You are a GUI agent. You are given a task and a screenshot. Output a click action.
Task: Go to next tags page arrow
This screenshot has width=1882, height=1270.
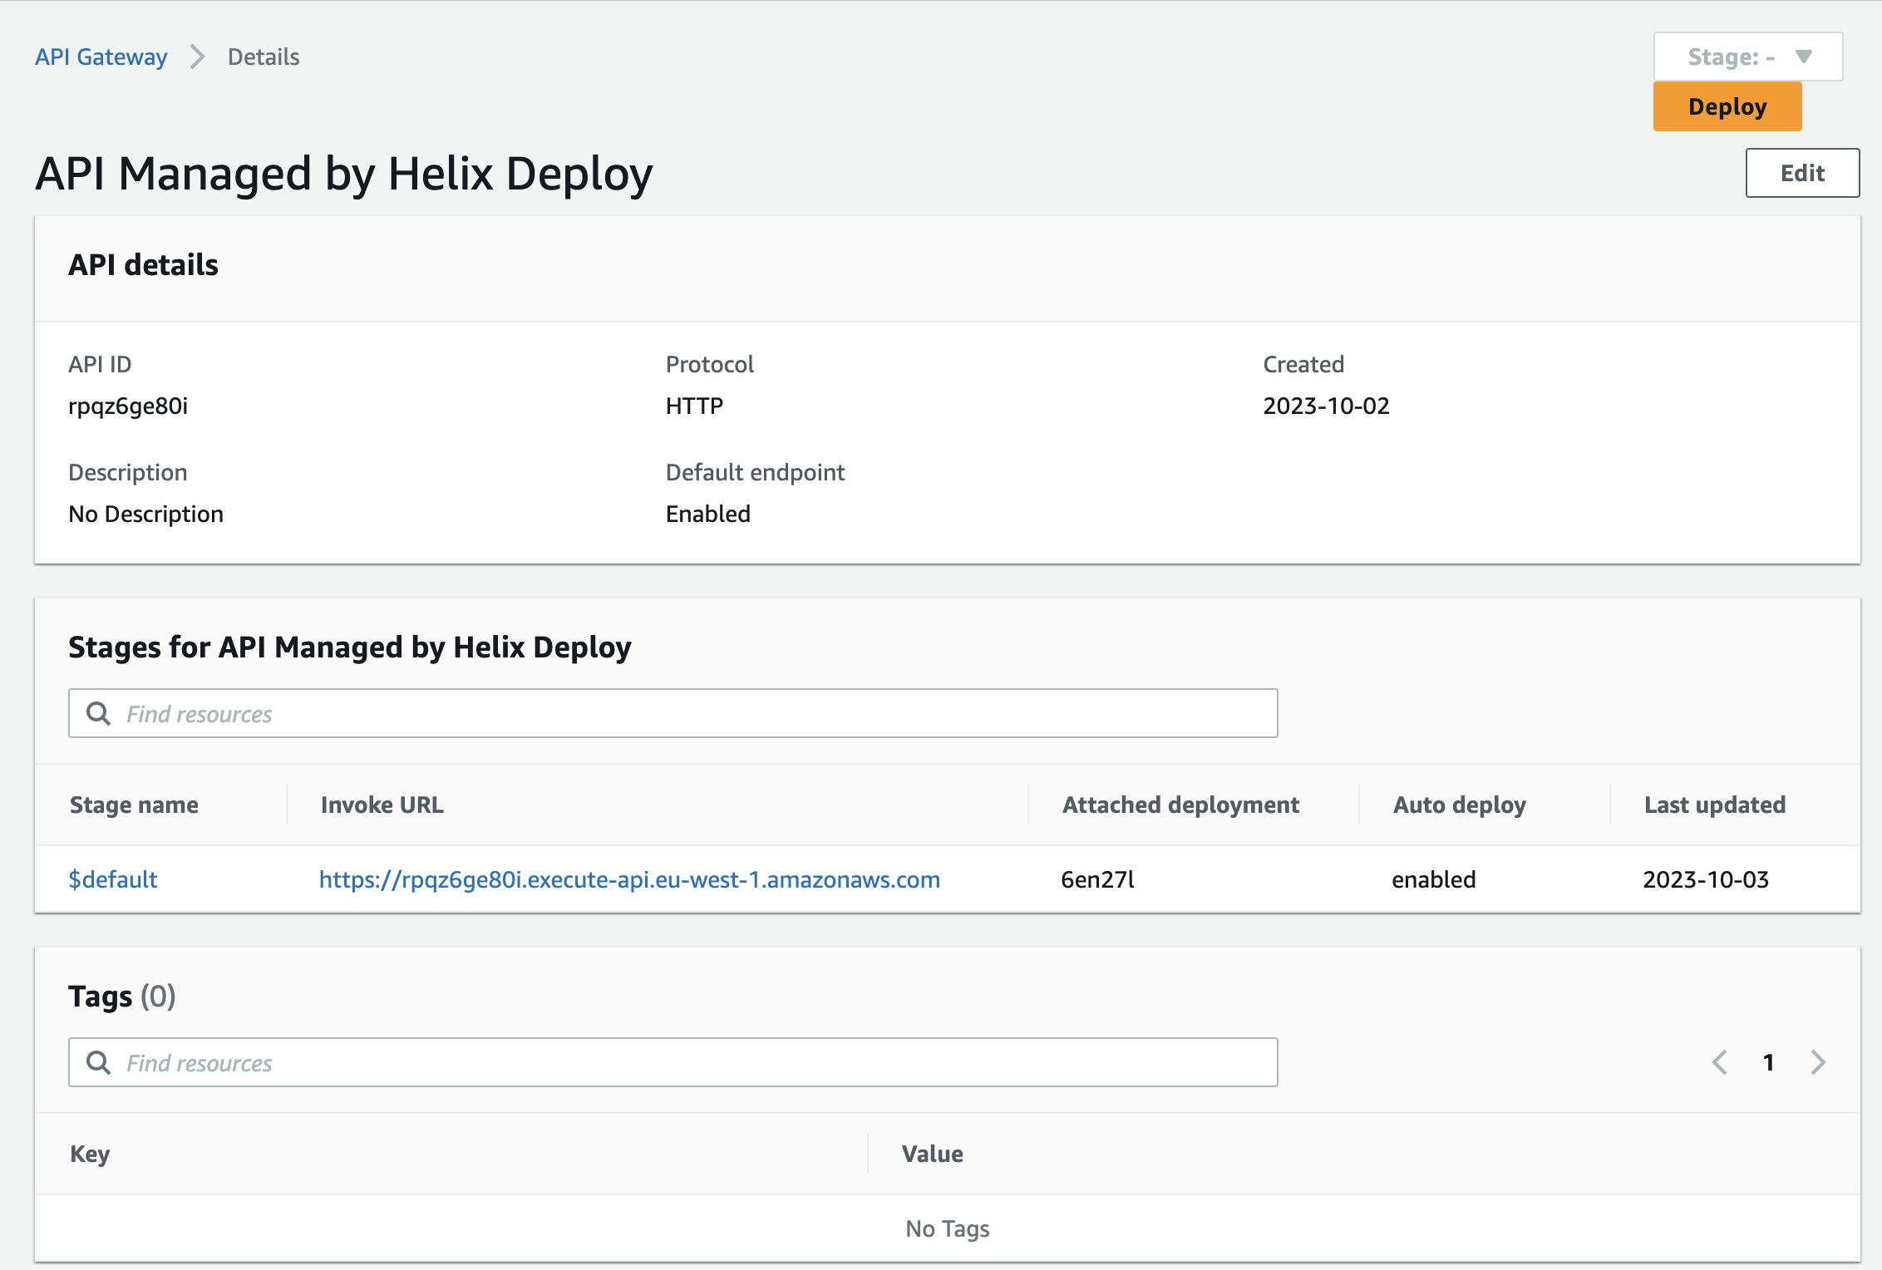[1818, 1062]
